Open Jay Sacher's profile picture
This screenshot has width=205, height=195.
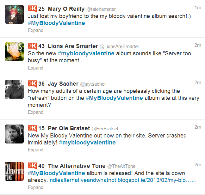pyautogui.click(x=14, y=89)
